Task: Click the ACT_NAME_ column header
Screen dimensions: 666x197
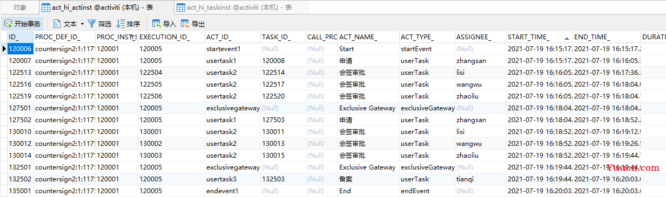Action: click(368, 37)
